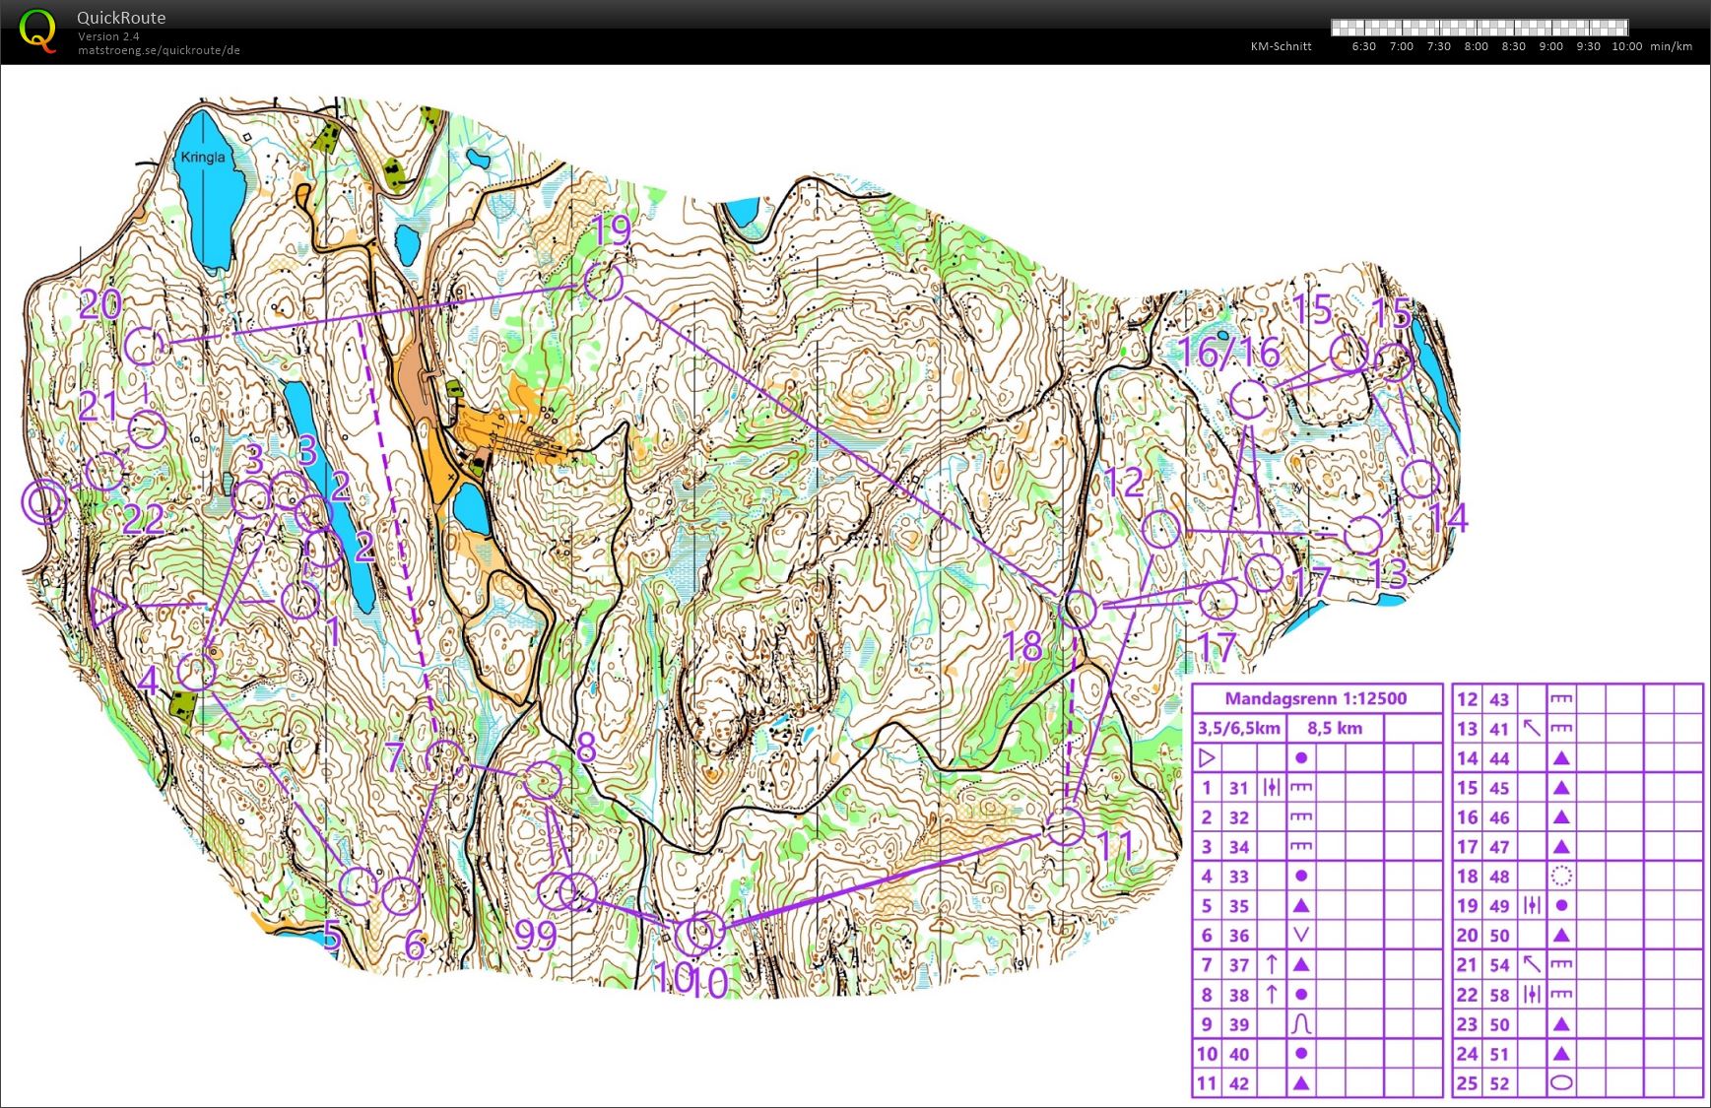Click code 46 in control description row 16
The height and width of the screenshot is (1108, 1711).
click(x=1499, y=816)
